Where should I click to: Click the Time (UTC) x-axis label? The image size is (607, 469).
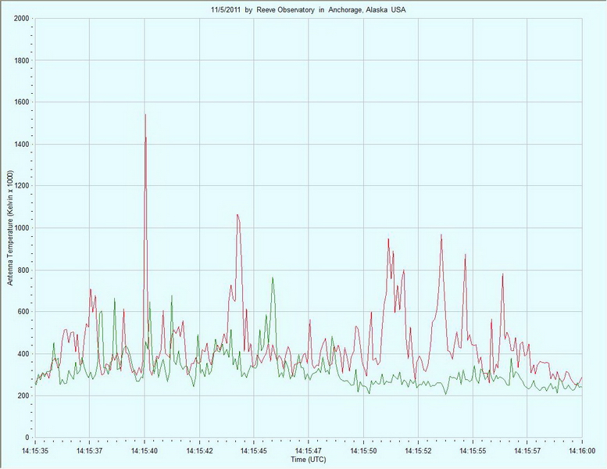coord(308,460)
